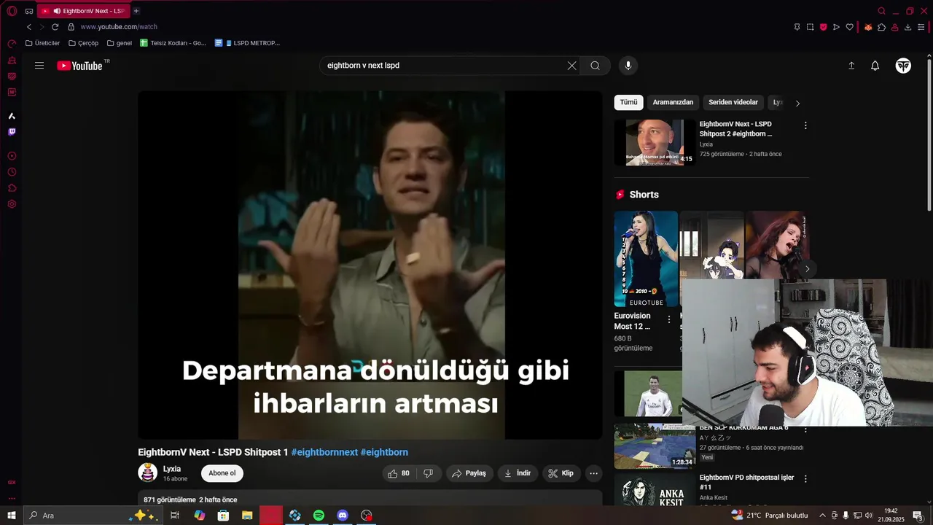This screenshot has height=525, width=933.
Task: Launch Discord from the taskbar
Action: (343, 516)
